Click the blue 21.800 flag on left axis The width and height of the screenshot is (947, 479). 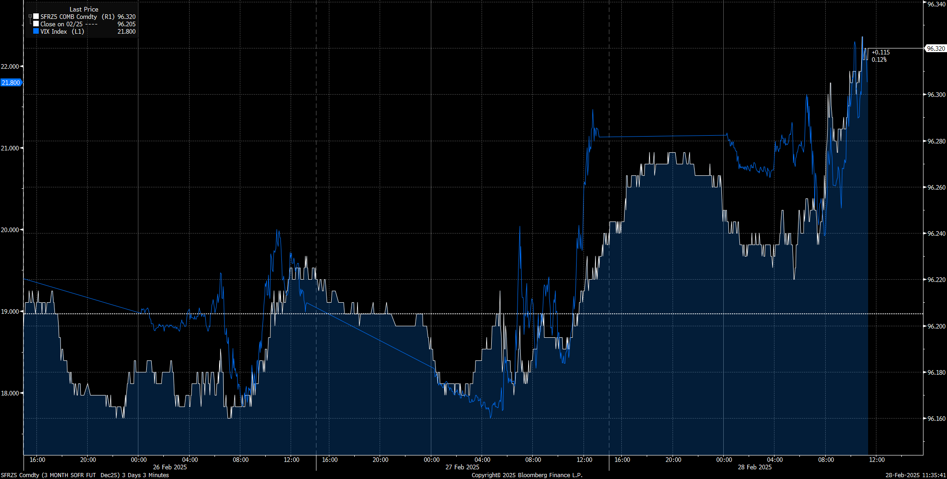11,83
